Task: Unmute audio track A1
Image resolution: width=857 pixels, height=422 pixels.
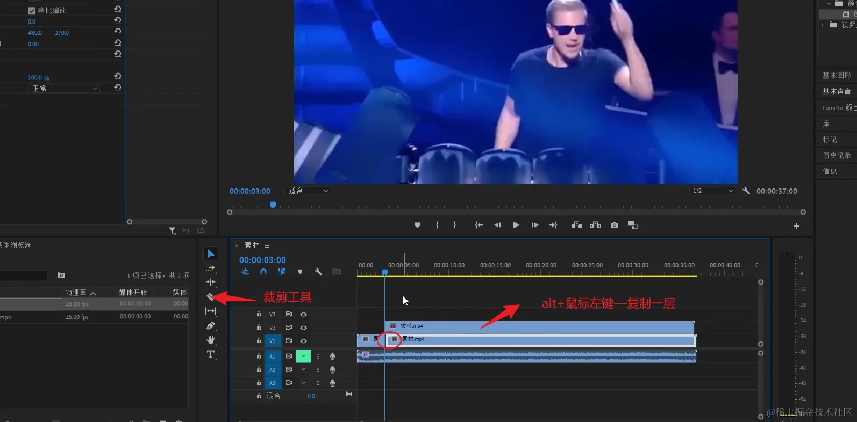Action: (303, 356)
